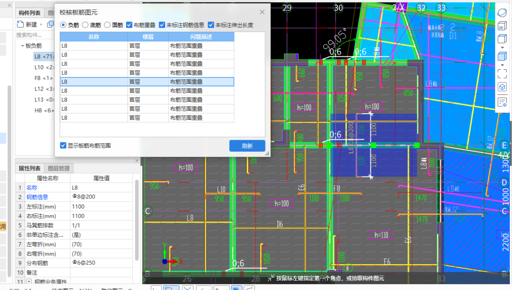Select the wireframe cube display icon

tap(502, 38)
